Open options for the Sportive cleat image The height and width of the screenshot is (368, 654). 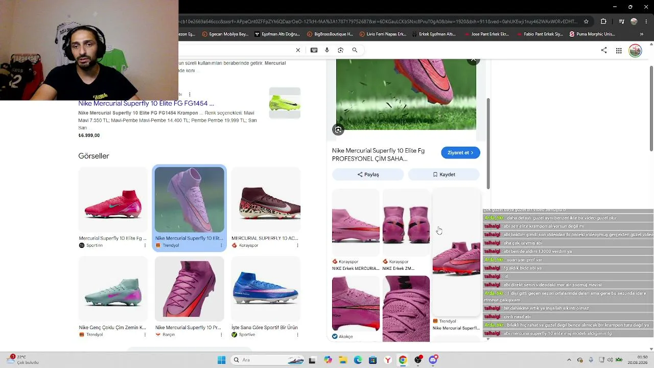tap(297, 335)
